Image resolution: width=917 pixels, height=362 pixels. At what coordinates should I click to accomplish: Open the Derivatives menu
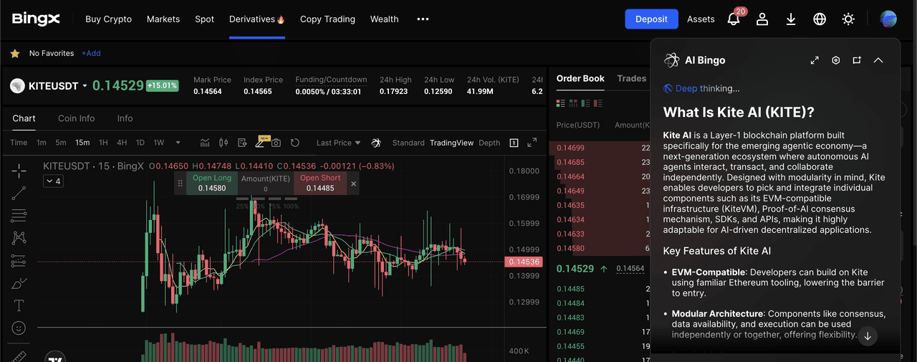coord(256,19)
